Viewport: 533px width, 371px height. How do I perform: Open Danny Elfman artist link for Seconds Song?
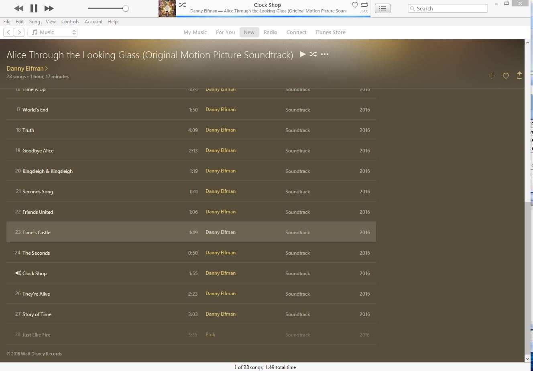(x=220, y=191)
